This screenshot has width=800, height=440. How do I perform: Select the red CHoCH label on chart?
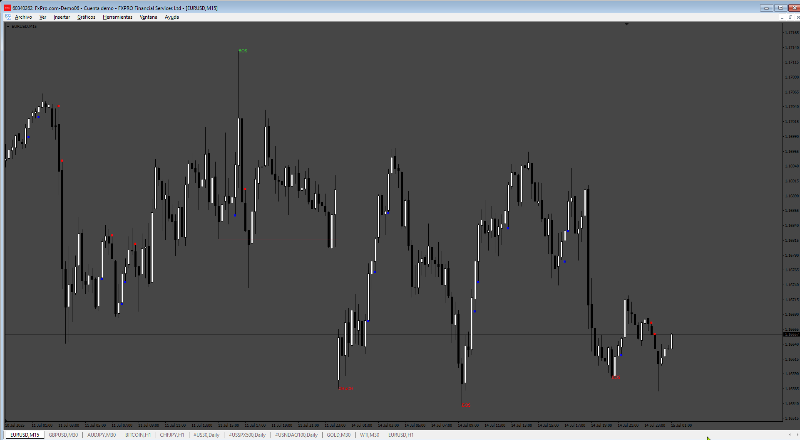coord(346,389)
